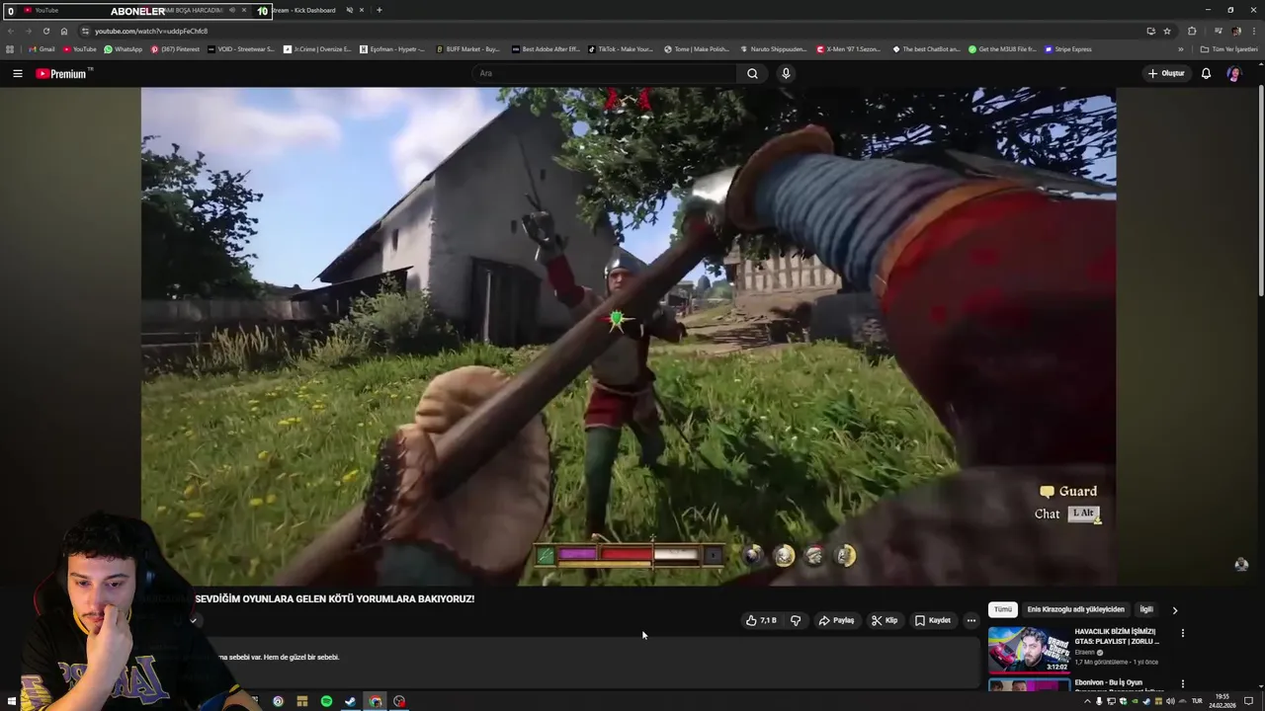Open the Chrome profile avatar
This screenshot has width=1265, height=711.
(1236, 31)
